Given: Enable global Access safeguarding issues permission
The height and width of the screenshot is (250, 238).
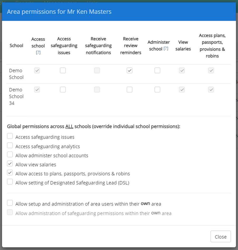Looking at the screenshot, I should 10,136.
